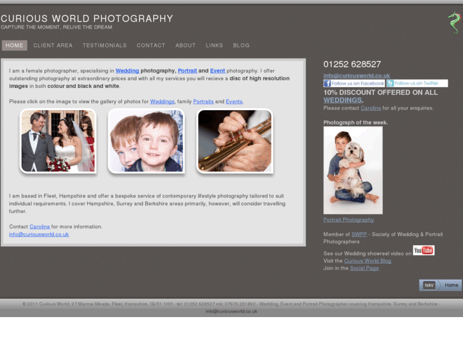The height and width of the screenshot is (347, 463).
Task: Click the Photograph of the week heading
Action: pyautogui.click(x=355, y=122)
